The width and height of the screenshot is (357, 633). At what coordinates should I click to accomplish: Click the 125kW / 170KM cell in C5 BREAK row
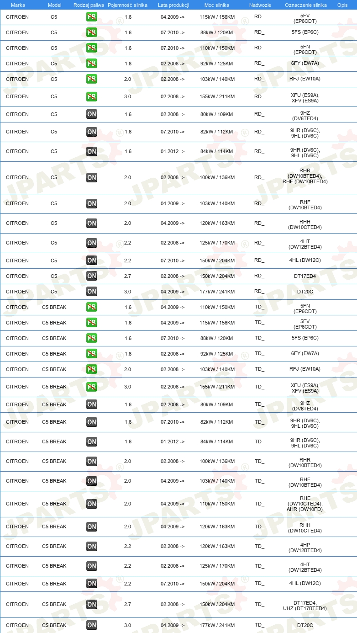point(217,566)
